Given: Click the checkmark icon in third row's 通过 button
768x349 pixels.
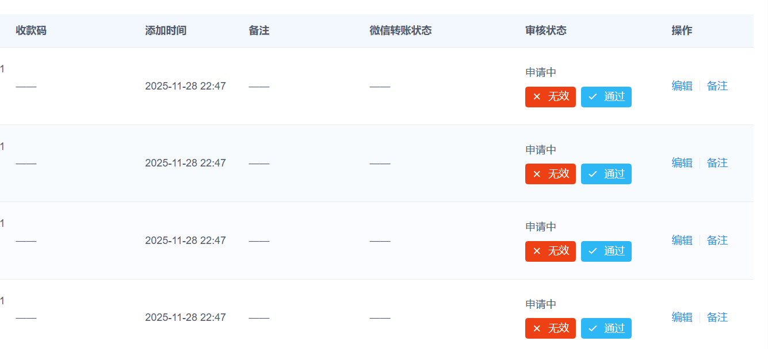Looking at the screenshot, I should point(593,251).
